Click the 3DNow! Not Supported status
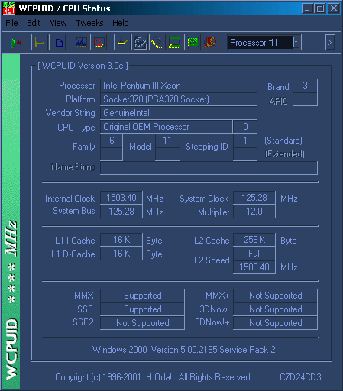 275,309
